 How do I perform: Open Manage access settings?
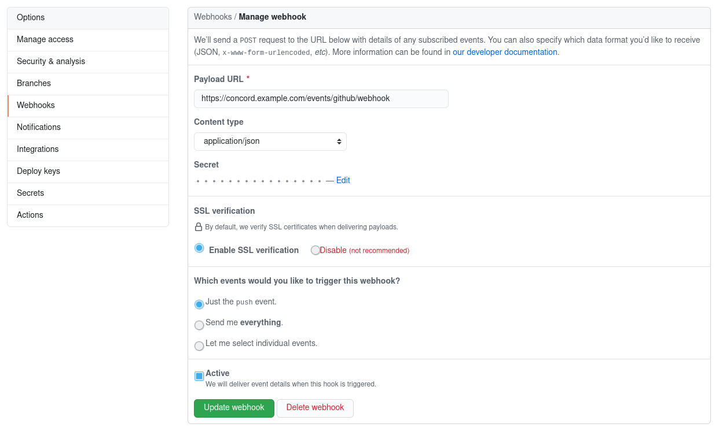[x=45, y=39]
